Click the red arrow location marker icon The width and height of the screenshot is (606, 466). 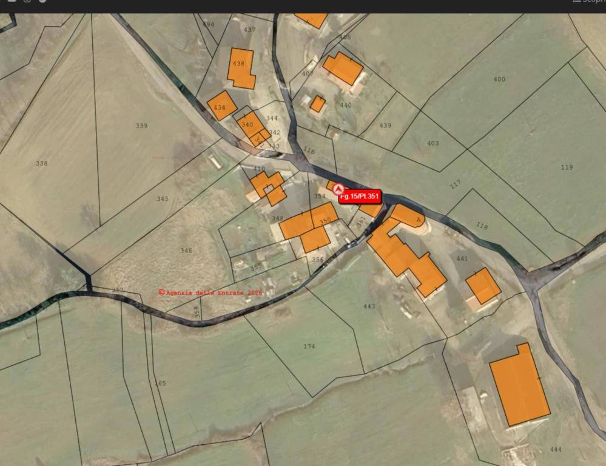tap(338, 189)
